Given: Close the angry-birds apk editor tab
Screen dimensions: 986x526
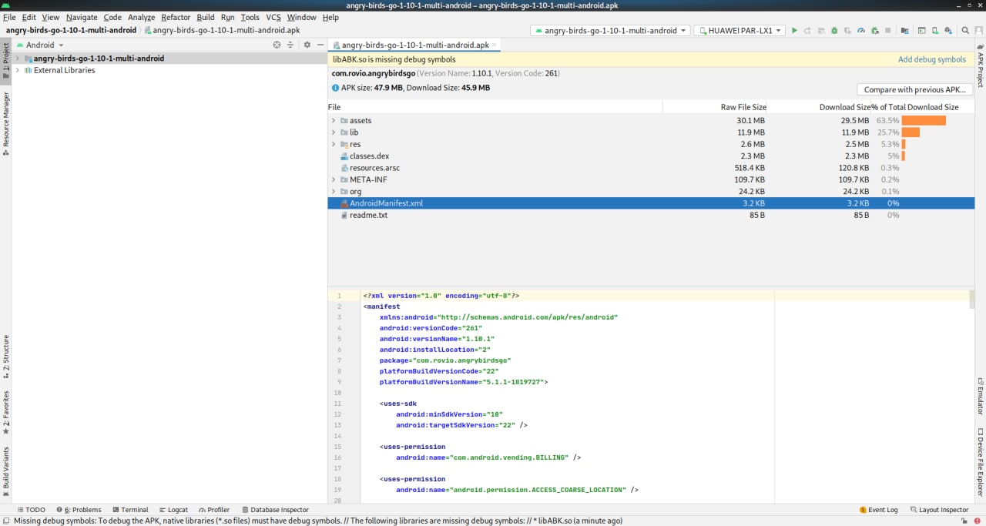Looking at the screenshot, I should tap(495, 45).
